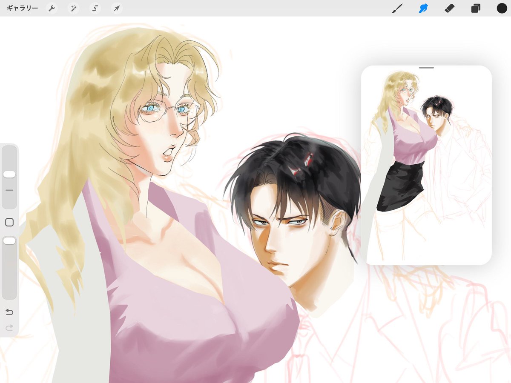
Task: Redo the undone stroke
Action: click(x=9, y=327)
